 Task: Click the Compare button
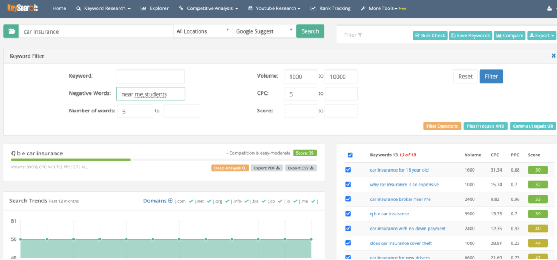(x=509, y=35)
